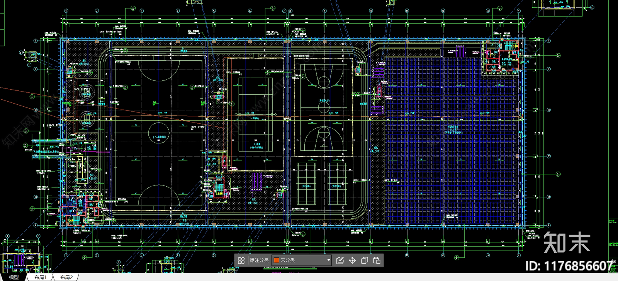Image resolution: width=618 pixels, height=281 pixels.
Task: Switch to the 布局1 layout tab
Action: 40,277
